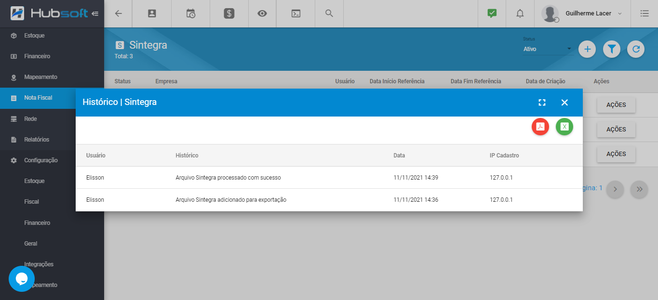Click the plus add Sintegra button
The width and height of the screenshot is (658, 300).
587,49
